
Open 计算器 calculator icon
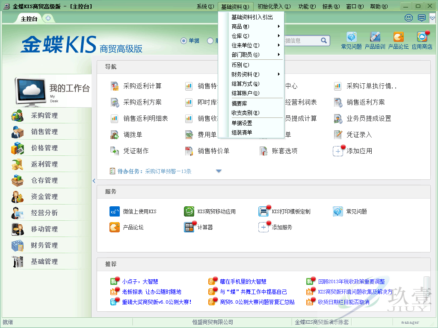click(x=189, y=227)
